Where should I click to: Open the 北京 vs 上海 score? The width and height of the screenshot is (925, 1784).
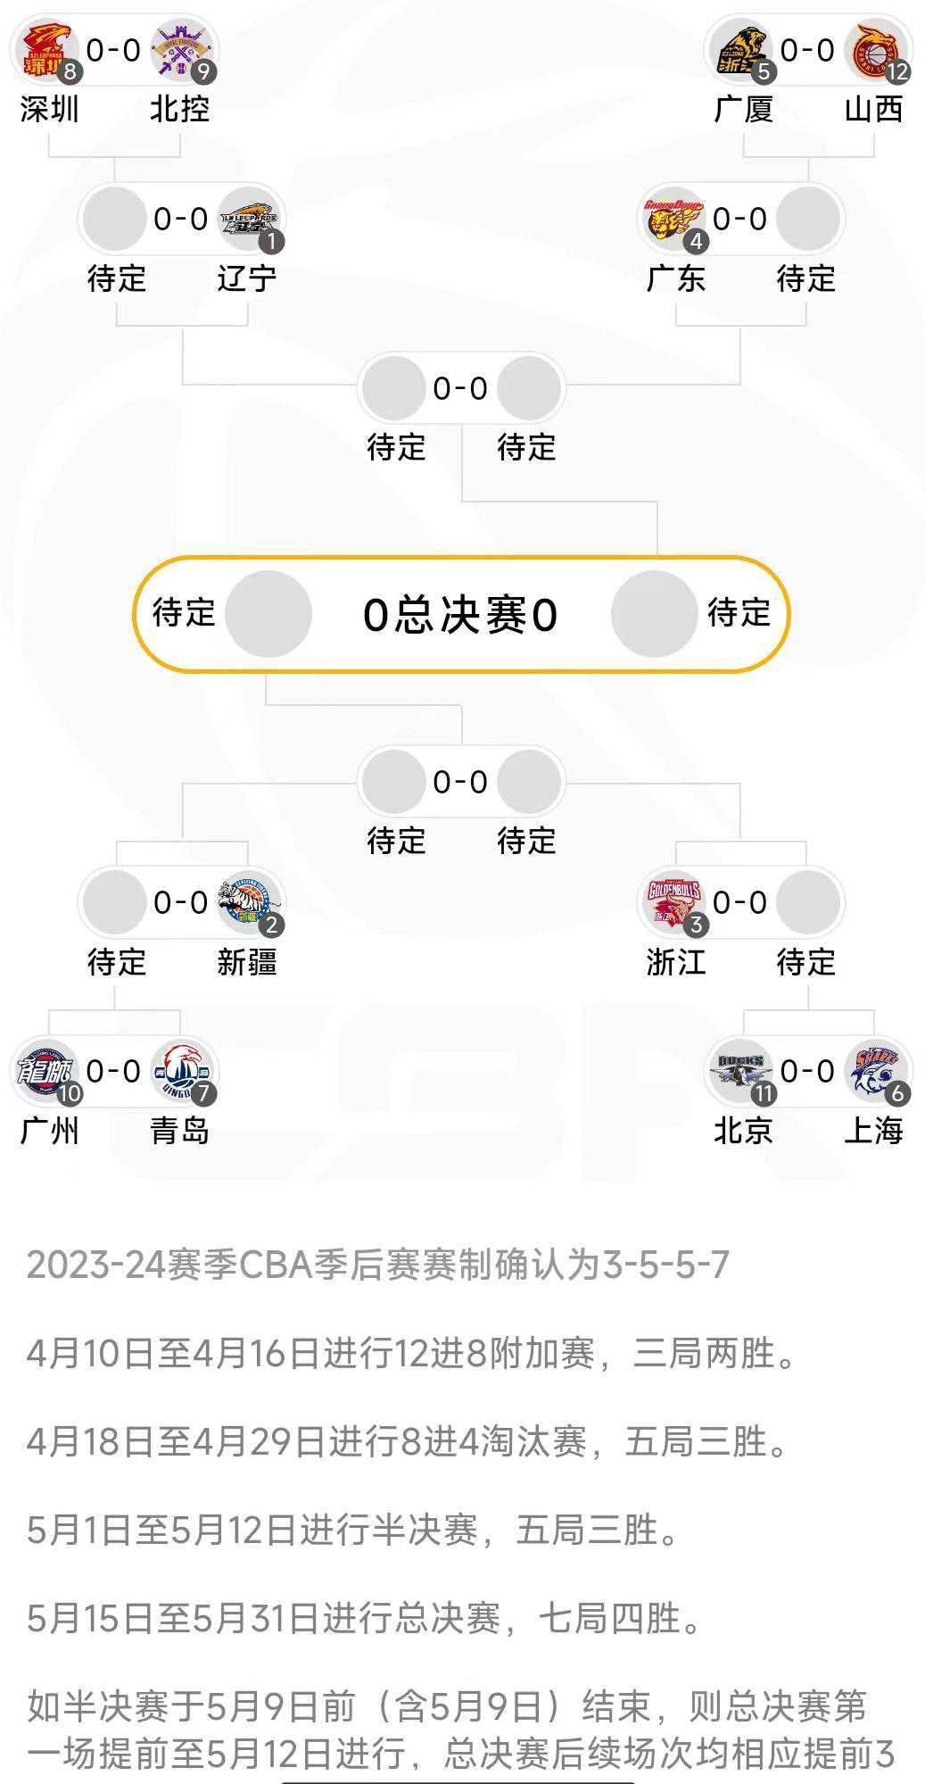808,1072
